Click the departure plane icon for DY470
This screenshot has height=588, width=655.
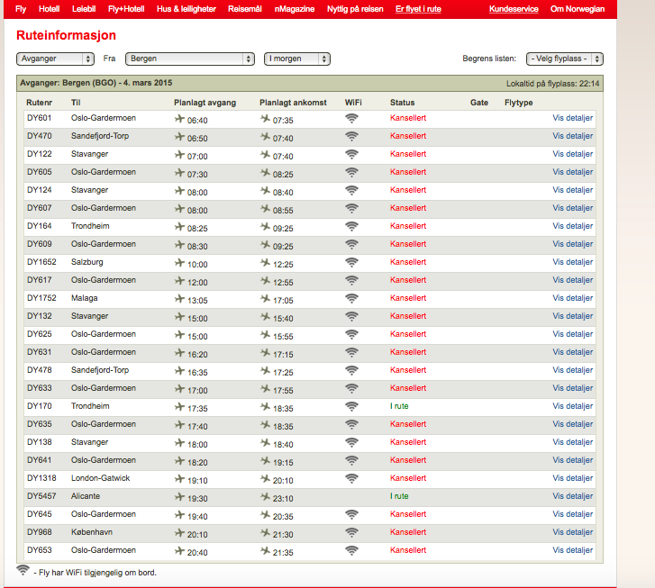[x=179, y=137]
